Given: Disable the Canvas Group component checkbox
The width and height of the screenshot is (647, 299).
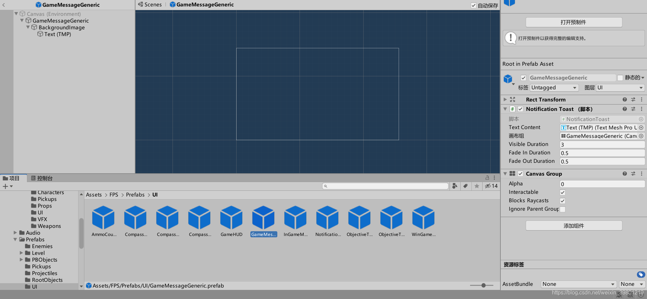Looking at the screenshot, I should (x=521, y=174).
